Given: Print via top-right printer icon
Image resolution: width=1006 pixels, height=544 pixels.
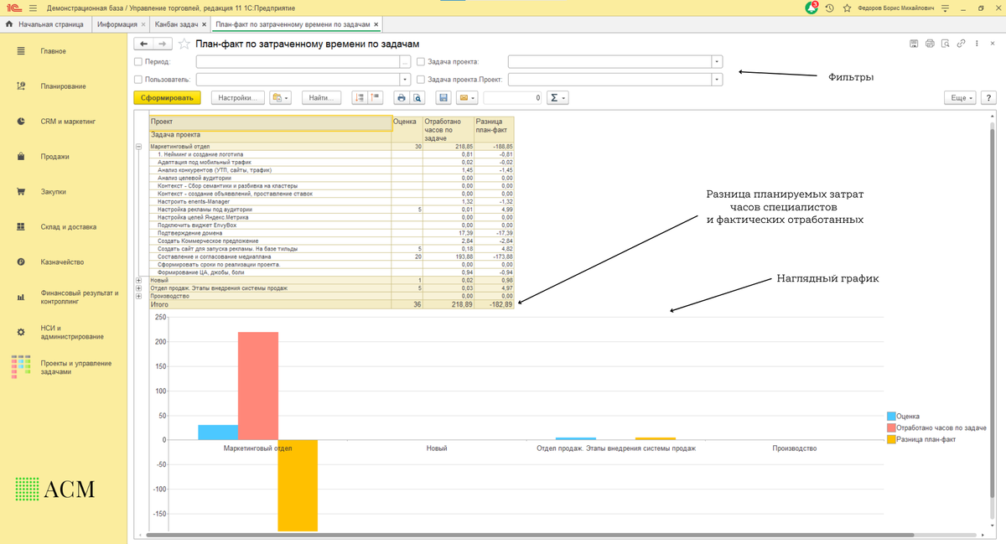Looking at the screenshot, I should 930,44.
